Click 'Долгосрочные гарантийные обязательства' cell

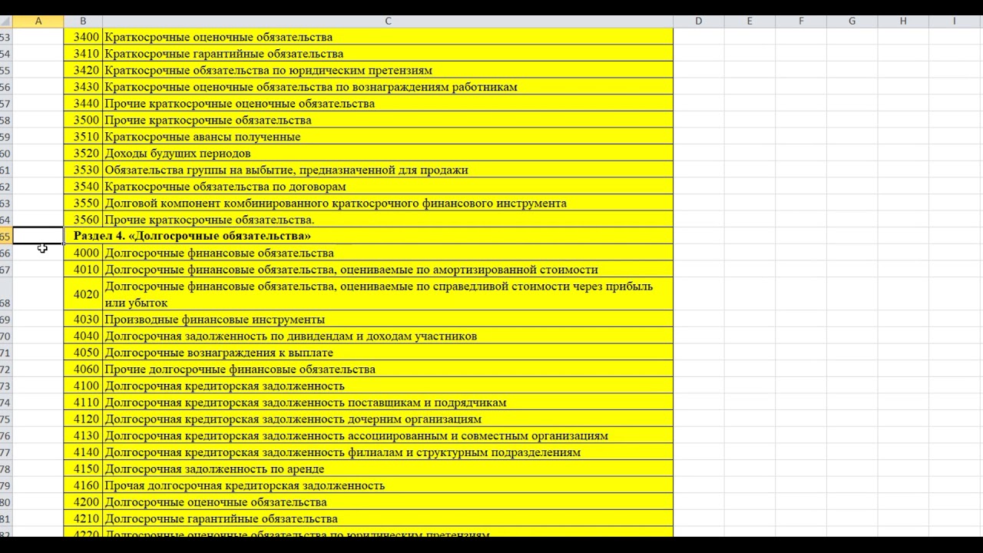pyautogui.click(x=388, y=518)
